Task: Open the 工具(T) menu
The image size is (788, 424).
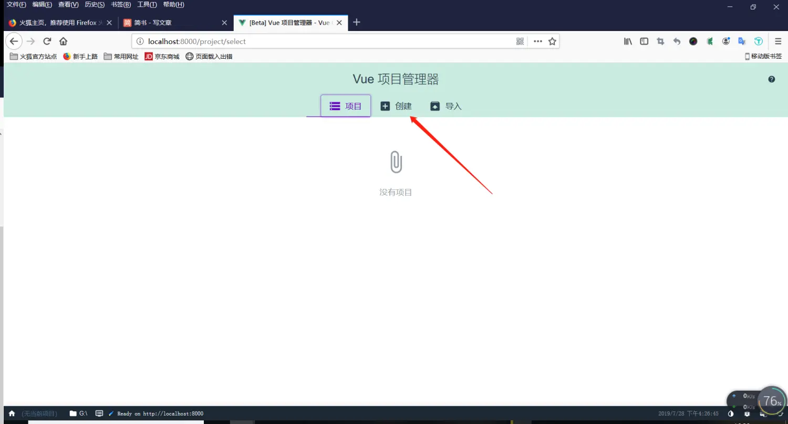Action: pyautogui.click(x=147, y=5)
